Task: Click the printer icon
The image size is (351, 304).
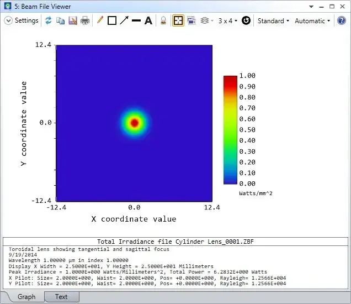Action: (x=85, y=20)
